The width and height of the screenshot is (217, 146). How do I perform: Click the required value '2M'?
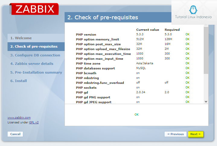(x=167, y=49)
